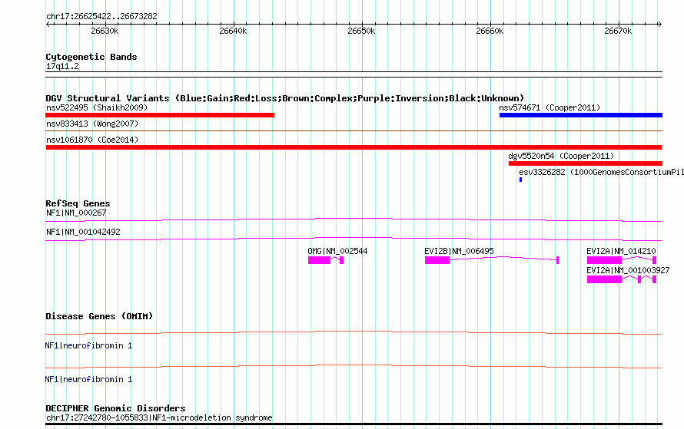Open the NF1|NM_001042492 transcript label
The image size is (684, 429).
[83, 232]
